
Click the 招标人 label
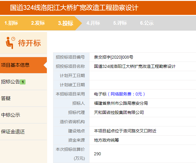(x=79, y=103)
